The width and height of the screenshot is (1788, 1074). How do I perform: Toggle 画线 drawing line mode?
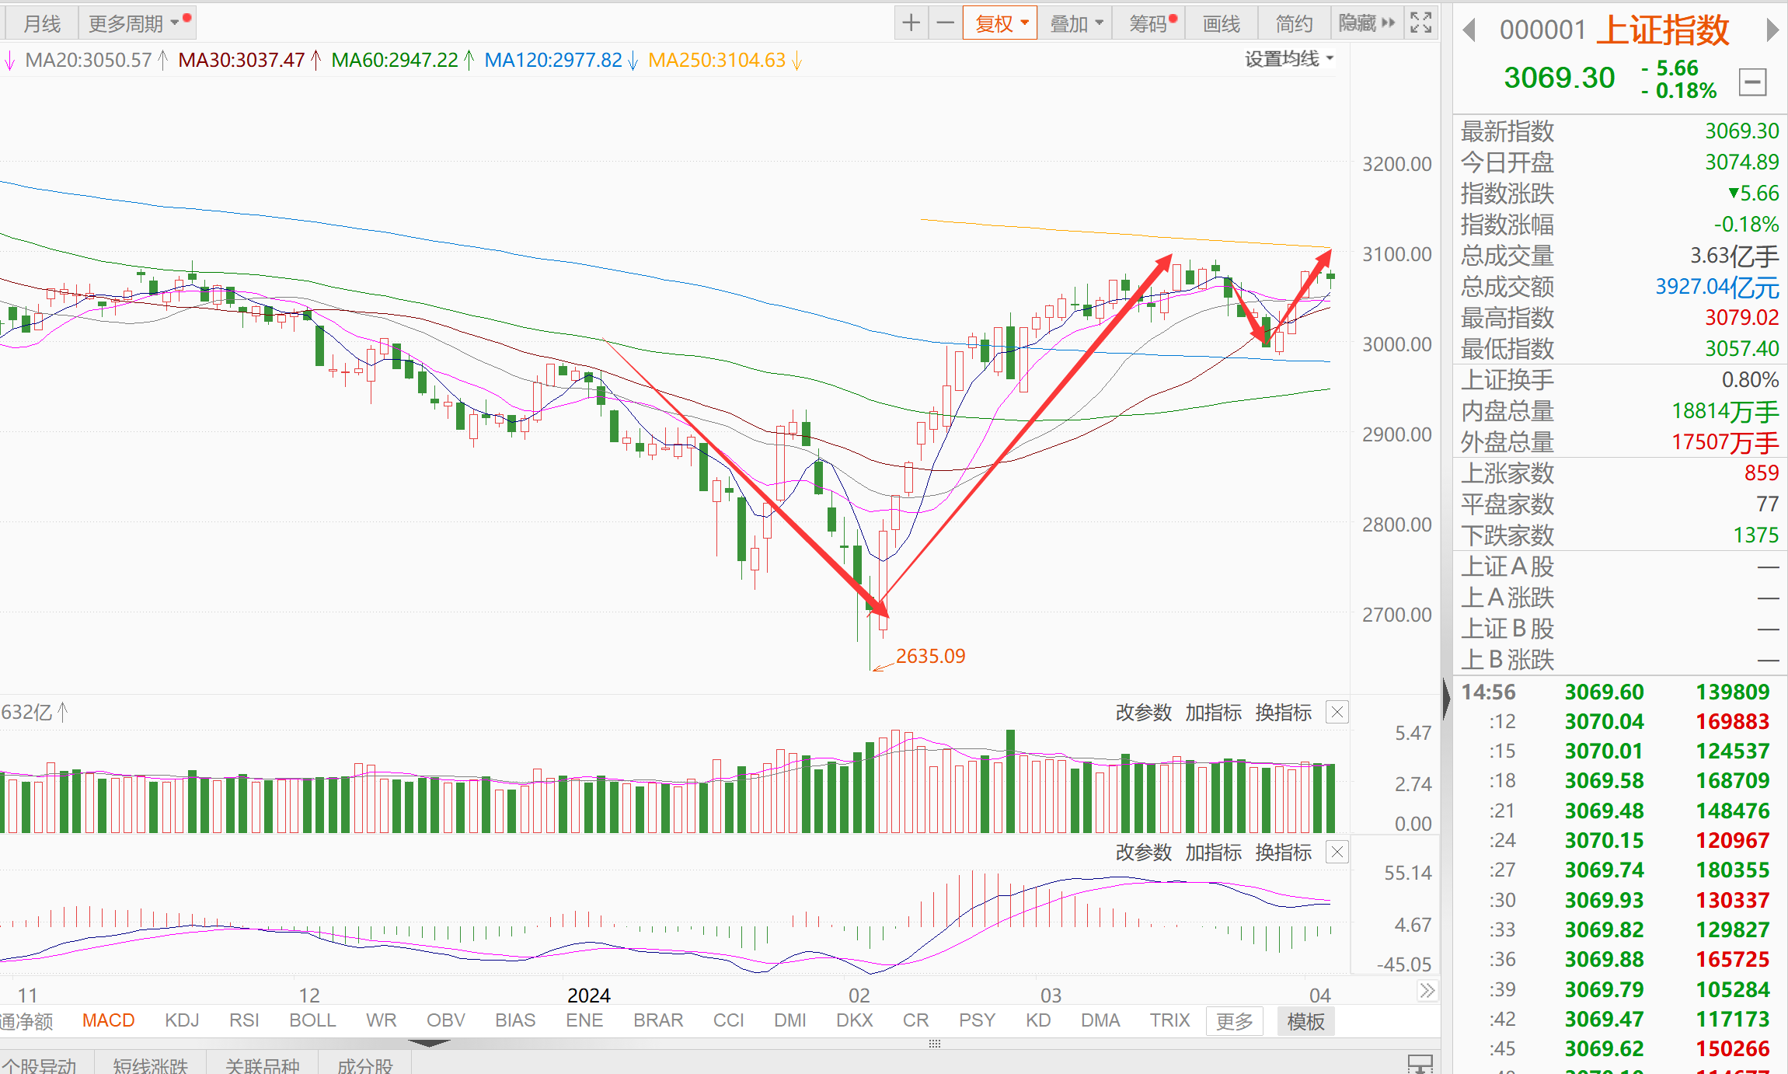[1221, 23]
